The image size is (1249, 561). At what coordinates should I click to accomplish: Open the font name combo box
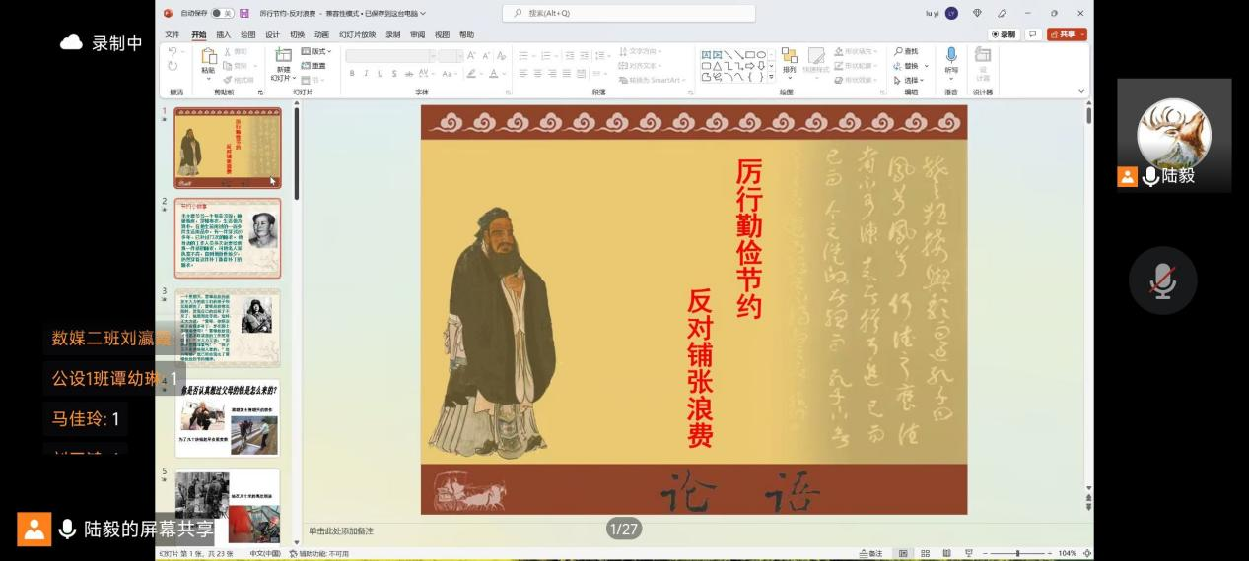(389, 56)
